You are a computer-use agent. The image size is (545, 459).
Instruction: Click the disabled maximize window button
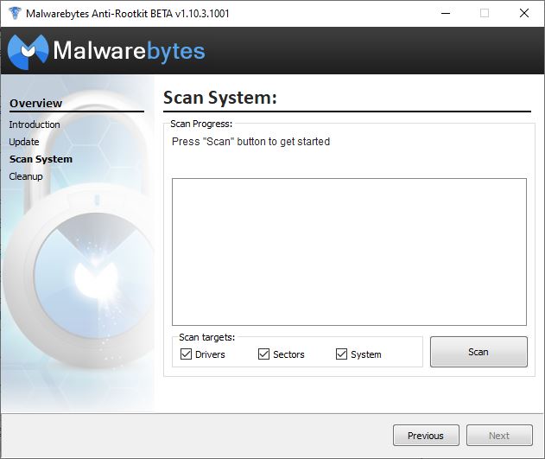tap(485, 13)
